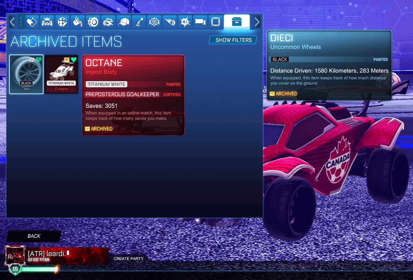The image size is (413, 280).
Task: Select the Black Dieci wheel thumbnail
Action: coord(27,74)
